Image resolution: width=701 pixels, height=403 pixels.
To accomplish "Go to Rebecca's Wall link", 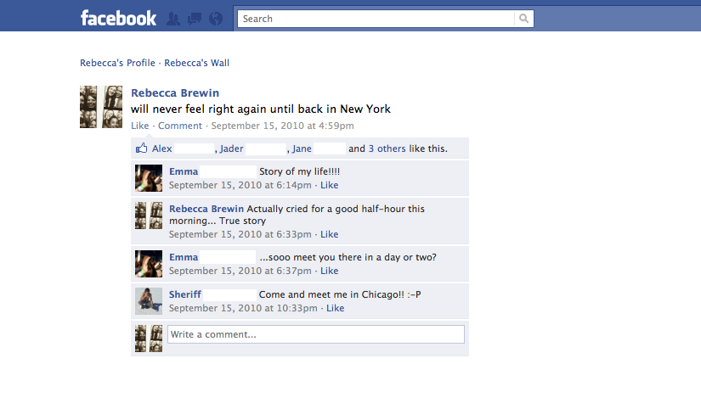I will pos(197,63).
